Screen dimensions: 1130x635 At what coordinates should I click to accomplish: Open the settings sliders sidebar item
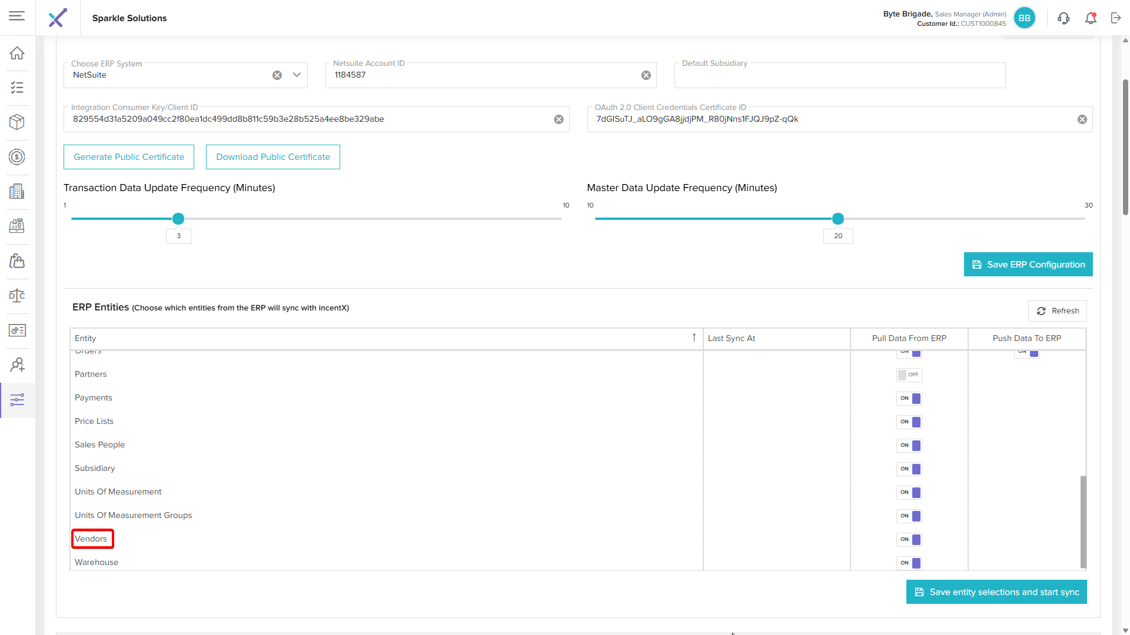17,400
